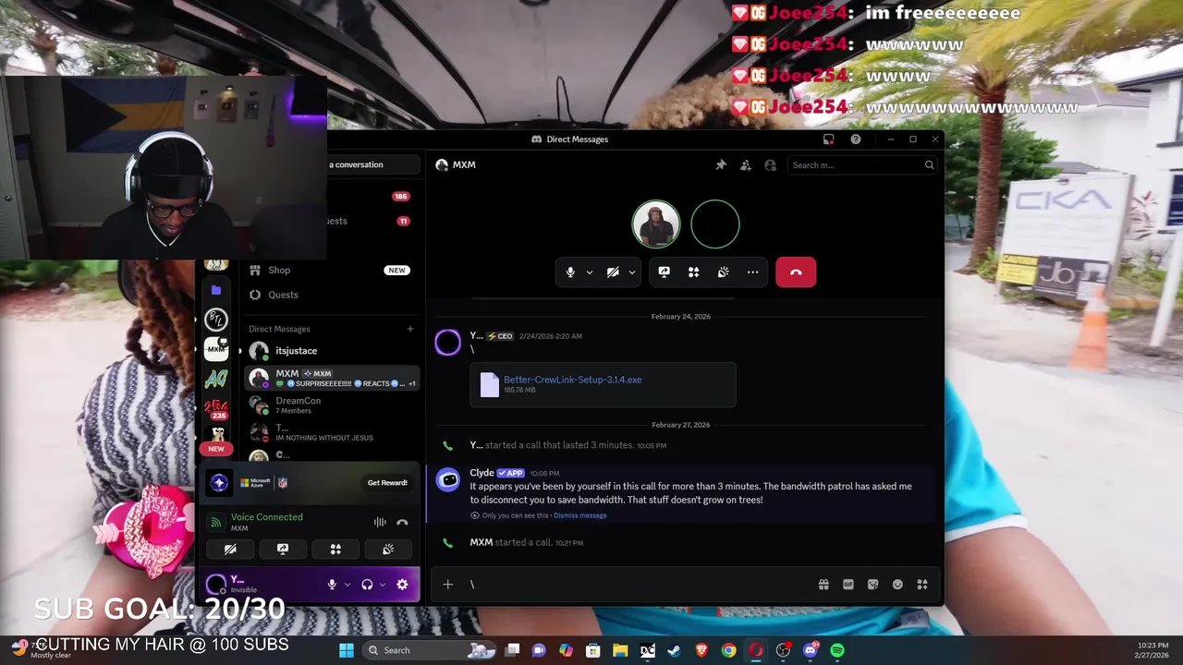Open the Shop page
Viewport: 1183px width, 665px height.
[330, 271]
